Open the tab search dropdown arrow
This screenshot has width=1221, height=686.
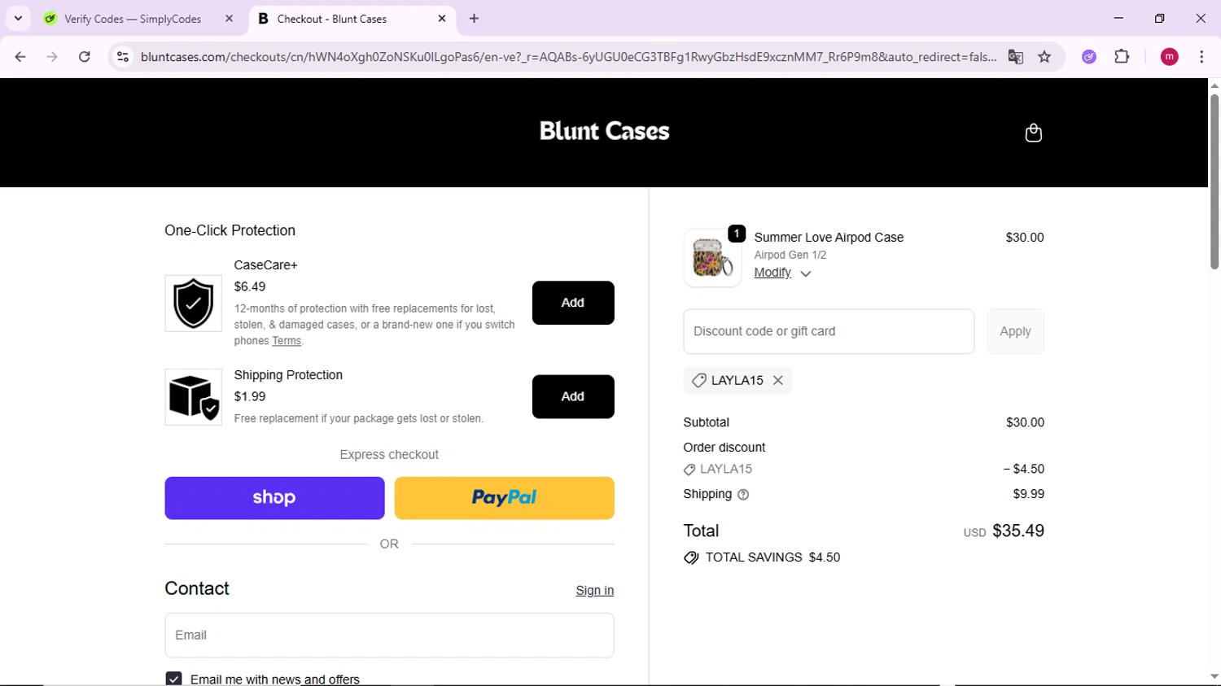pyautogui.click(x=18, y=19)
